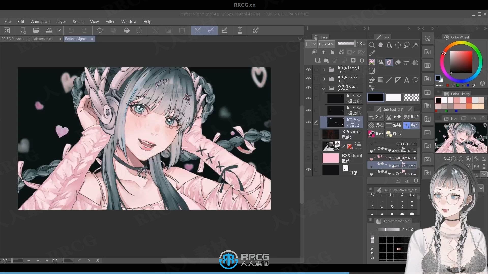Click the Create layer mask icon
Screen dimensions: 488x274
point(353,60)
